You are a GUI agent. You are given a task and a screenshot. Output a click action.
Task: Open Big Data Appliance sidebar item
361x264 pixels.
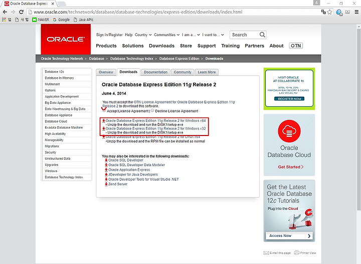(x=66, y=103)
